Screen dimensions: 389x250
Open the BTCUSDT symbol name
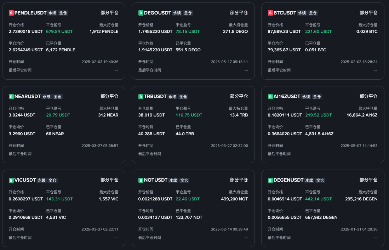click(x=285, y=13)
